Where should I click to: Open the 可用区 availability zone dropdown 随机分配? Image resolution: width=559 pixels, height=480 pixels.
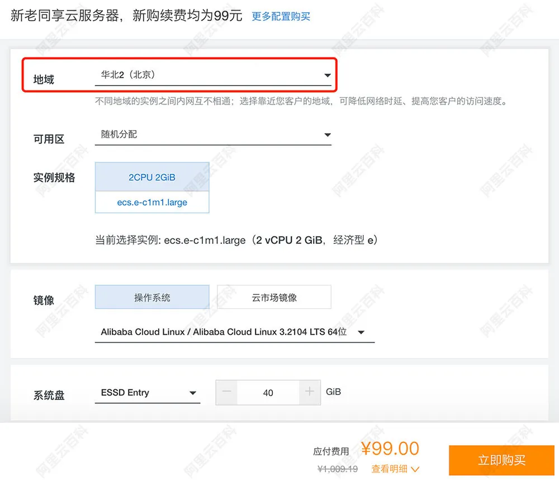click(212, 134)
